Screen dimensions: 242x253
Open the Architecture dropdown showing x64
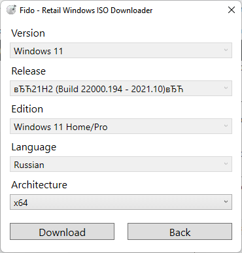coord(121,202)
